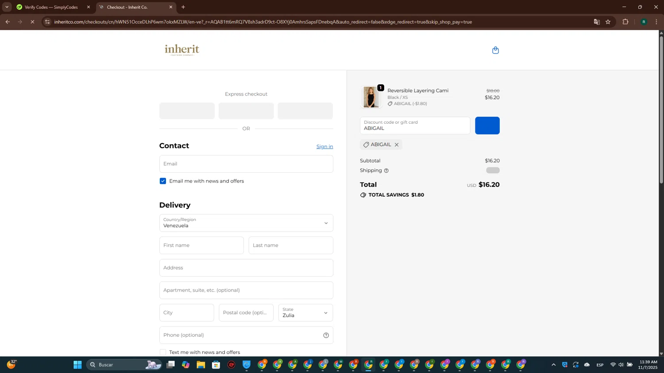Open a new browser tab
The width and height of the screenshot is (664, 373).
(x=183, y=7)
